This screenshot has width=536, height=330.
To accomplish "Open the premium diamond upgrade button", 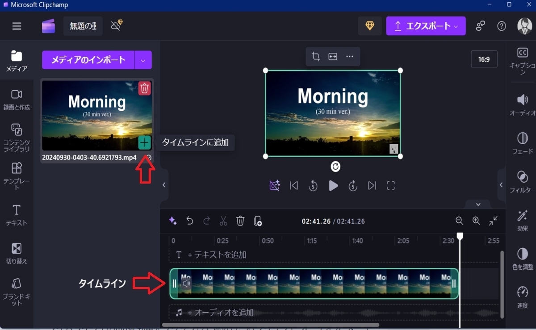I will coord(369,26).
